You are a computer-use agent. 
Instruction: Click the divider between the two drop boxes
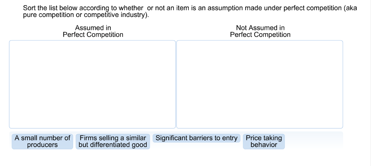coord(176,84)
